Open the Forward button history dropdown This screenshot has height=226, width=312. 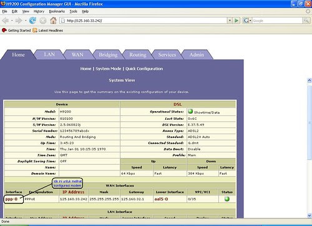pos(26,21)
